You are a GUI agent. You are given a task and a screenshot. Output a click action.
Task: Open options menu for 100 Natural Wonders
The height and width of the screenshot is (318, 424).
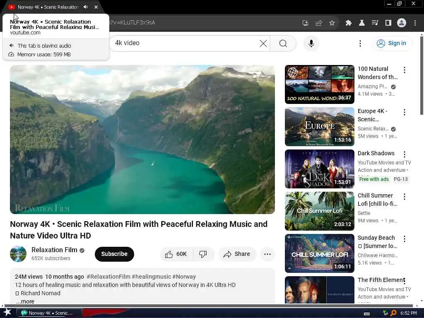tap(405, 70)
